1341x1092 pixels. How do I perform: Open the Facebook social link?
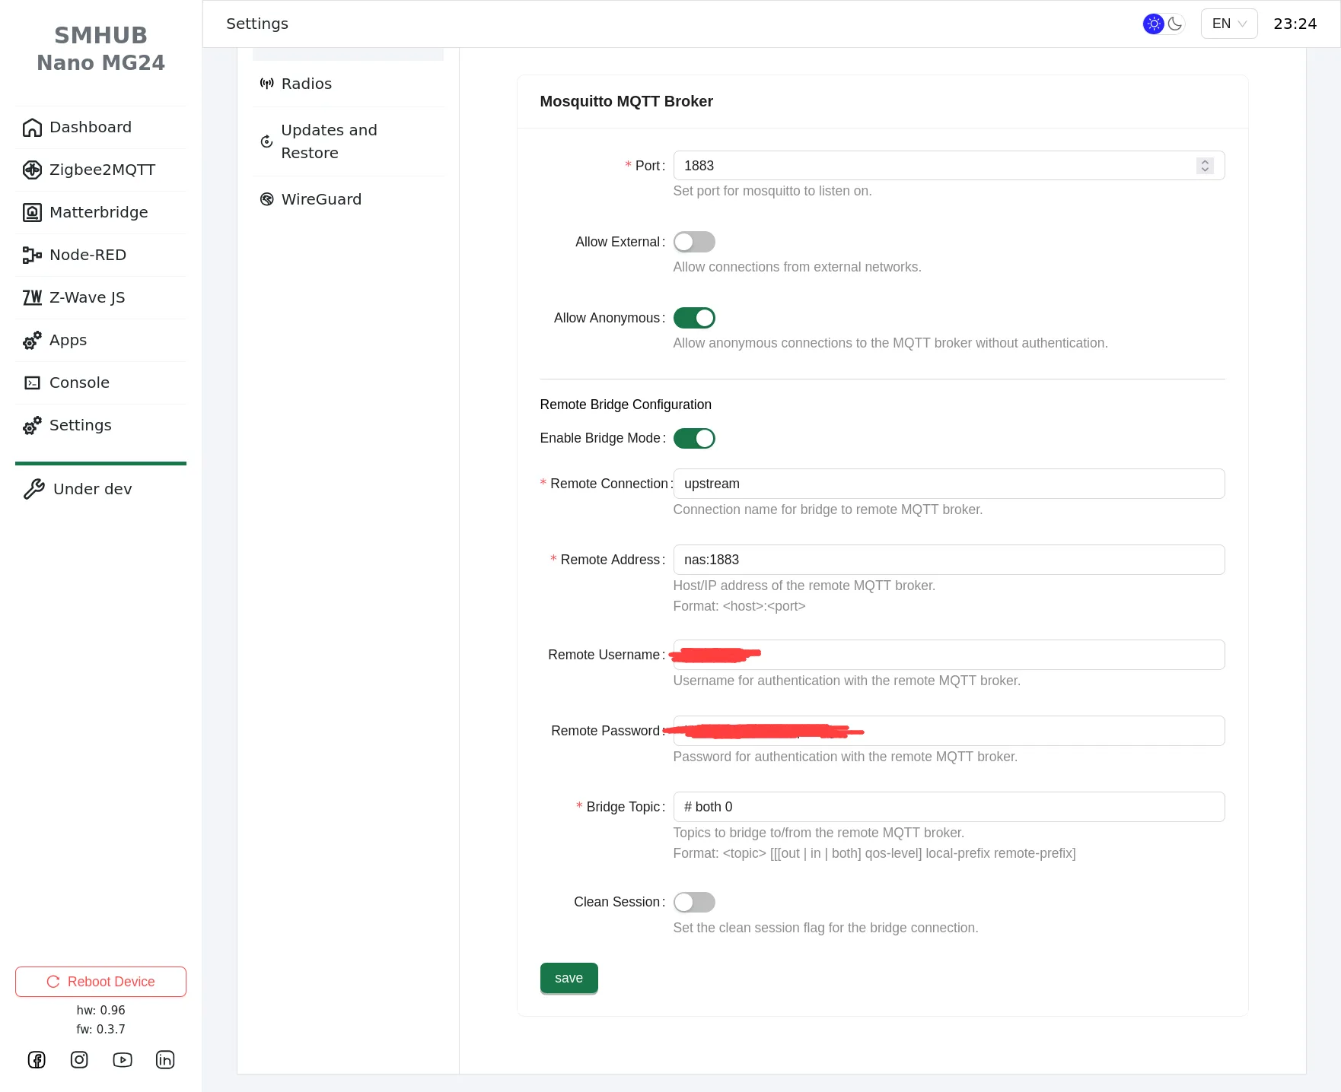37,1059
